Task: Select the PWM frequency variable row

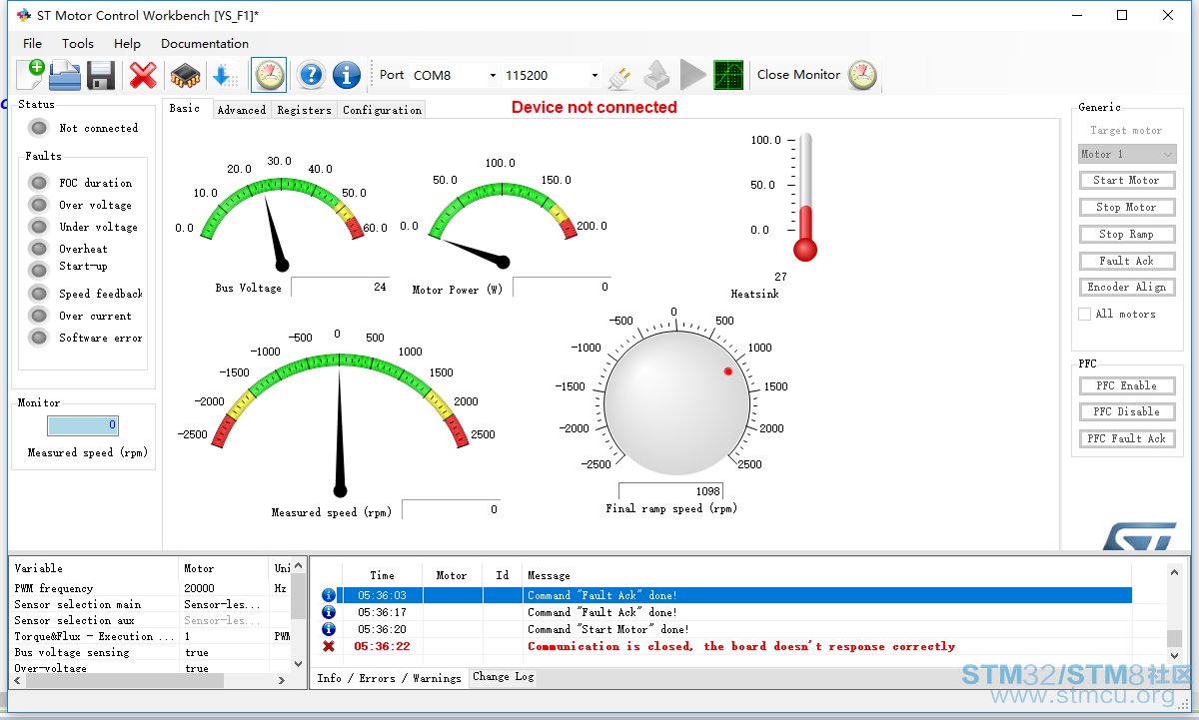Action: click(x=150, y=588)
